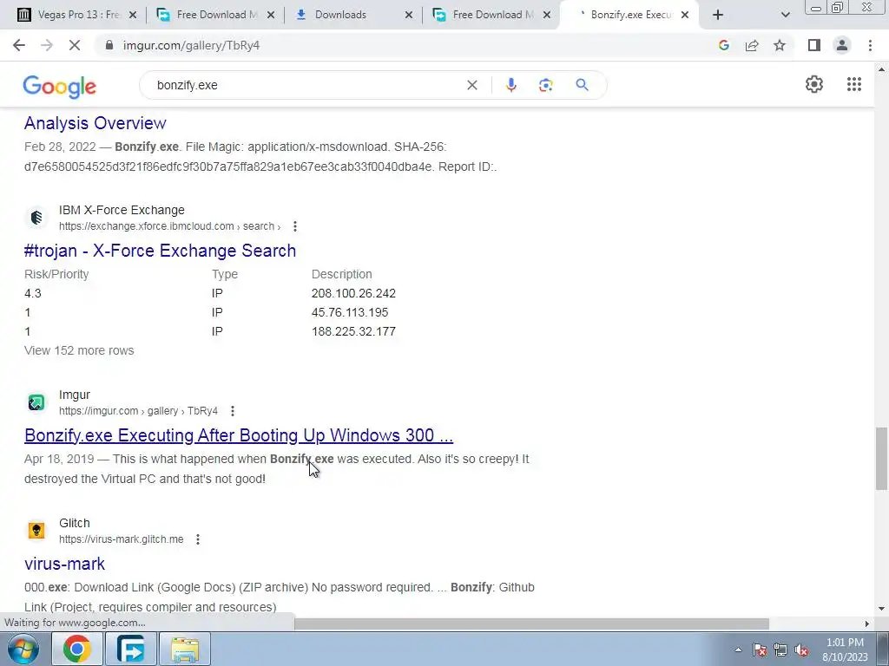This screenshot has width=889, height=666.
Task: Open the Action Center flag icon
Action: pyautogui.click(x=760, y=650)
